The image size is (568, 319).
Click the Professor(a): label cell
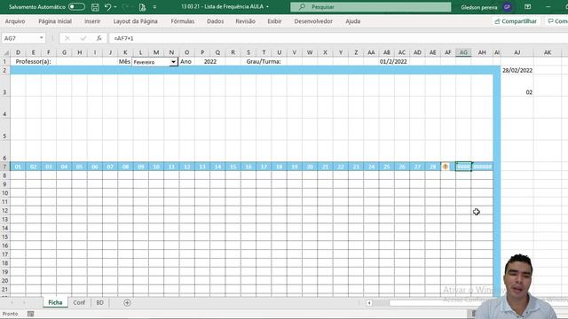click(x=34, y=61)
